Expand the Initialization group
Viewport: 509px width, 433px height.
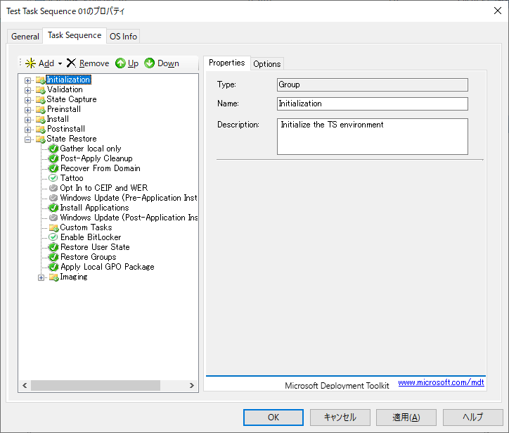pyautogui.click(x=28, y=80)
